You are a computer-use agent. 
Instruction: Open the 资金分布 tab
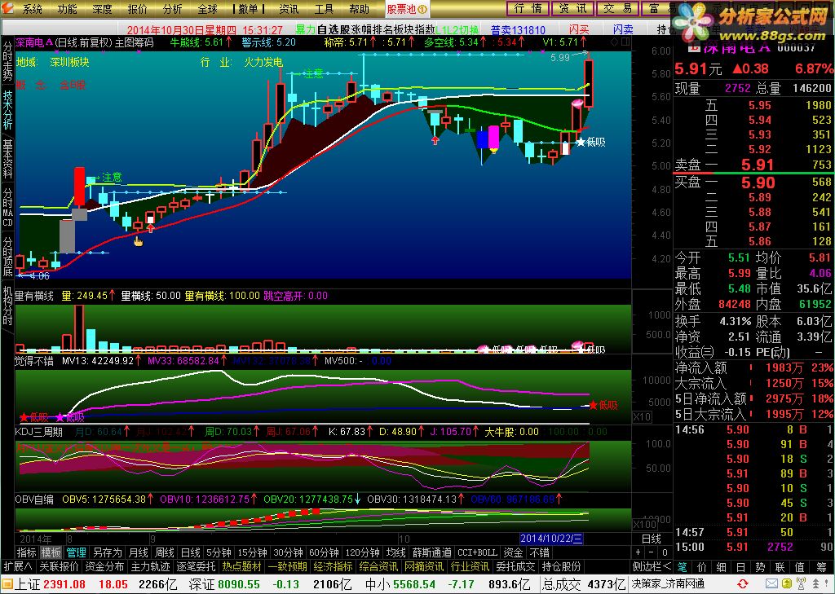click(x=105, y=567)
